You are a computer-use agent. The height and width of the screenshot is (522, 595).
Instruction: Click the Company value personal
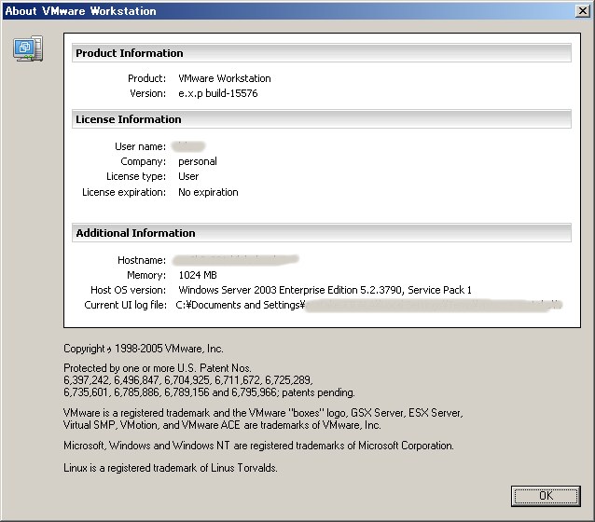197,161
